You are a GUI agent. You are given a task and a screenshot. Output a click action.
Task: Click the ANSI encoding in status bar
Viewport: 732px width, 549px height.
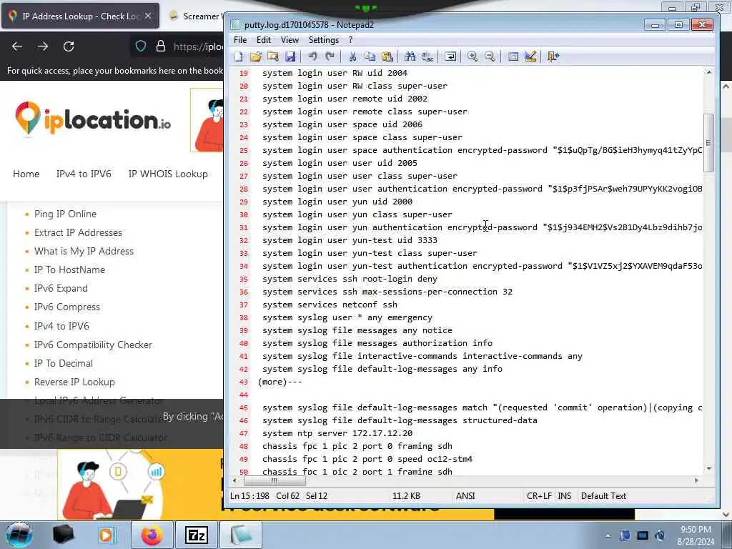pyautogui.click(x=465, y=496)
